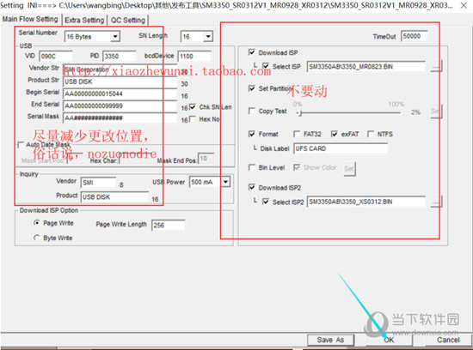473x350 pixels.
Task: Expand the SN Length dropdown
Action: point(208,37)
